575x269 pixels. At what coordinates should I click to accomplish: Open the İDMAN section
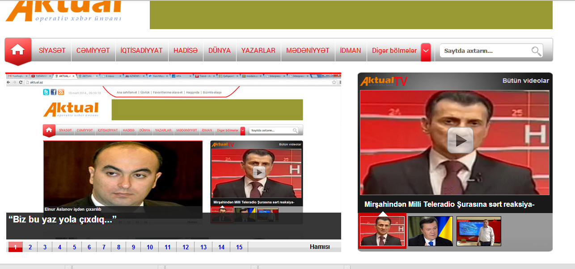pyautogui.click(x=350, y=51)
